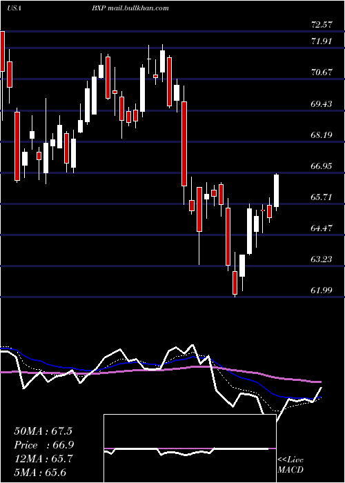Click the 65.71 price level label
Viewport: 345px width, 483px height.
point(322,197)
